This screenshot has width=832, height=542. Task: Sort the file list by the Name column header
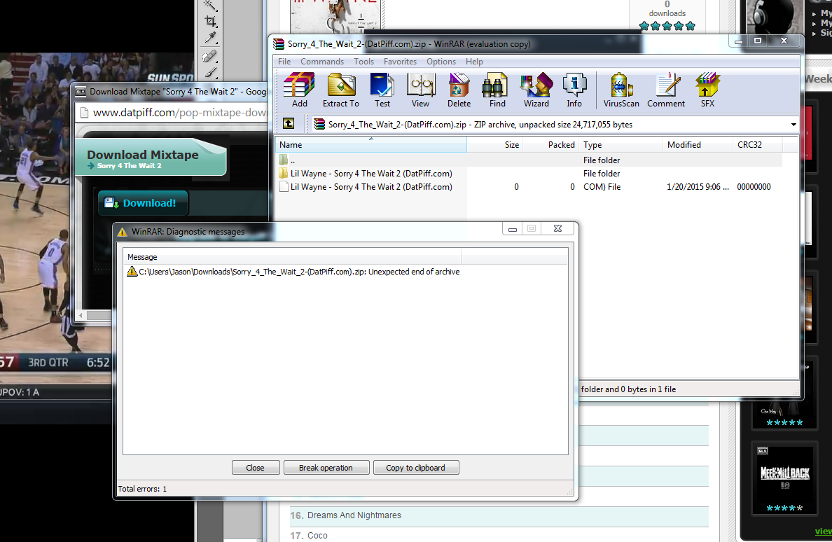pos(370,145)
